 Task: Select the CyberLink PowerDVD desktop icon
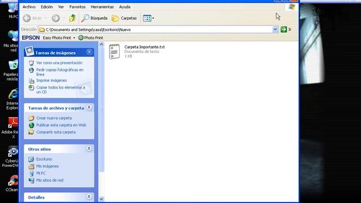pos(11,157)
